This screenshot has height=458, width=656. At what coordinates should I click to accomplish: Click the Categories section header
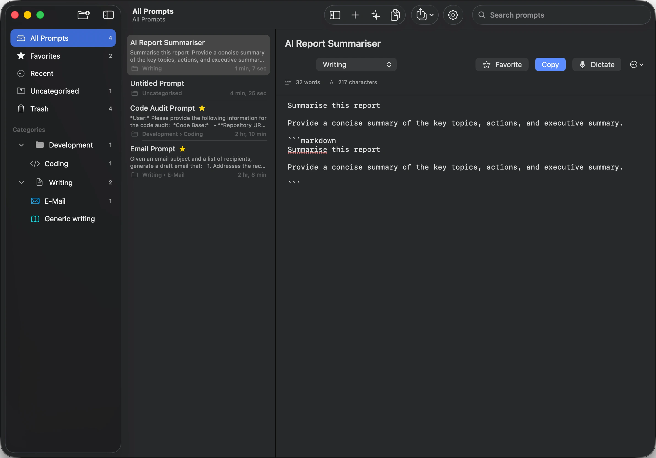pyautogui.click(x=29, y=129)
